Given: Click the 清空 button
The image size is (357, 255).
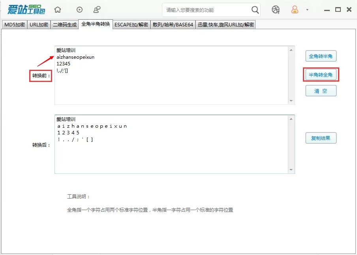Looking at the screenshot, I should click(x=321, y=91).
